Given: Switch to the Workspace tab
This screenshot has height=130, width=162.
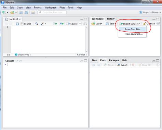Looking at the screenshot, I should point(98,19).
